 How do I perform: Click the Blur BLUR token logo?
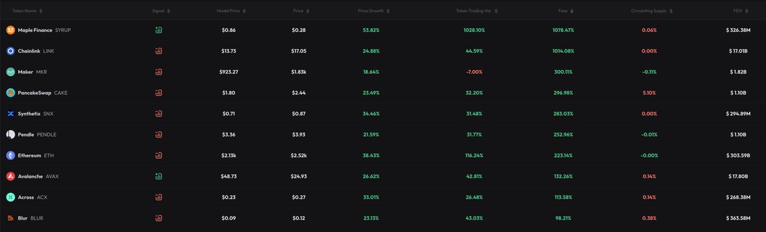(x=10, y=218)
